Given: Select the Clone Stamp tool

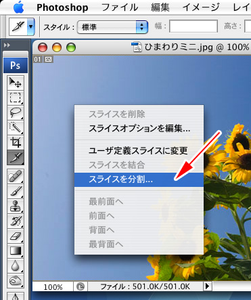Looking at the screenshot, I should 16,207.
